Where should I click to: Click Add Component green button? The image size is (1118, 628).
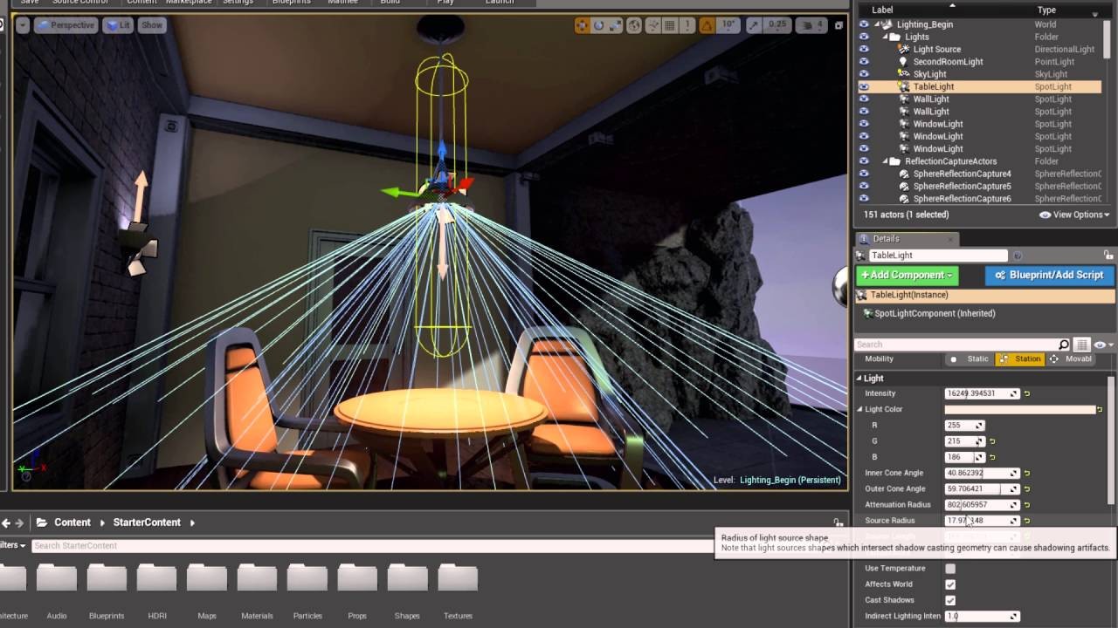[908, 275]
